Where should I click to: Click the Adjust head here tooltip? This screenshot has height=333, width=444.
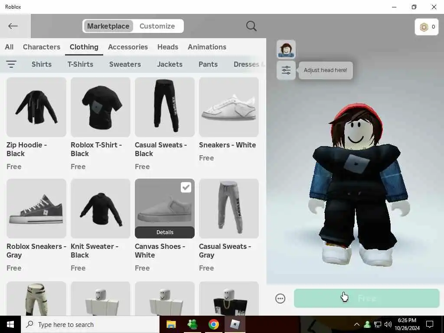click(x=325, y=70)
